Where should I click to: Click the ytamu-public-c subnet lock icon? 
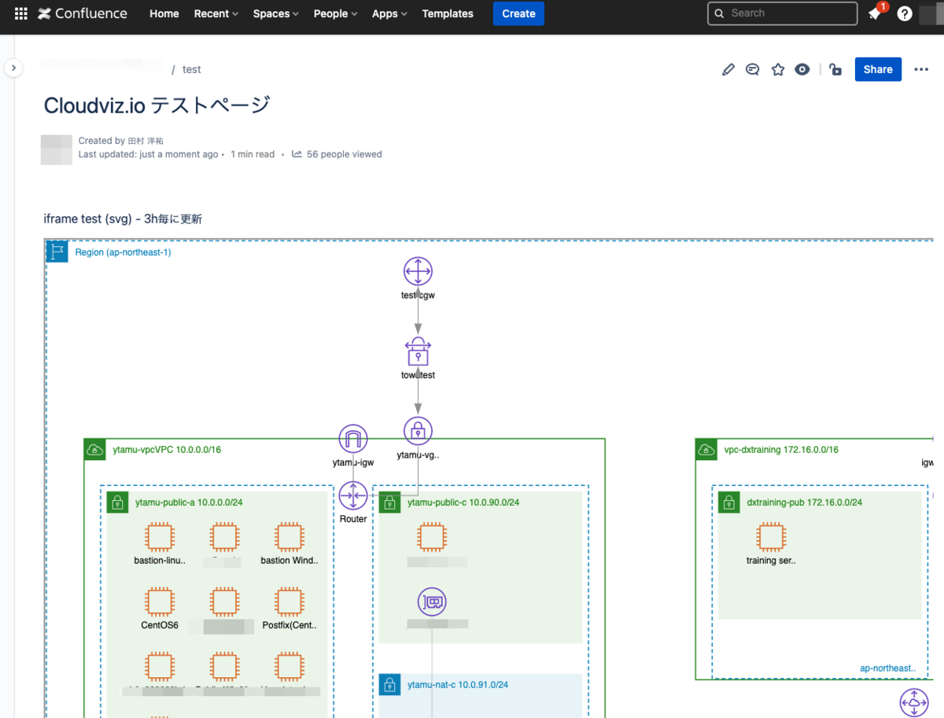390,502
